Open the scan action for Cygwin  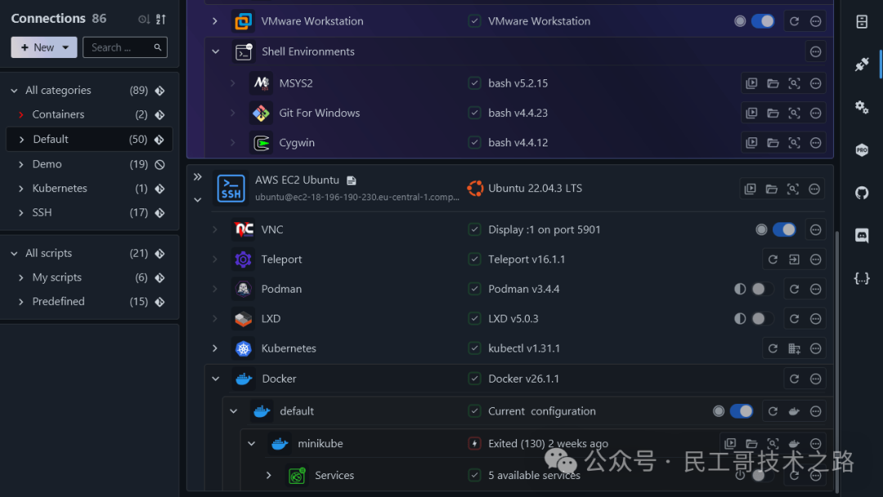tap(794, 142)
